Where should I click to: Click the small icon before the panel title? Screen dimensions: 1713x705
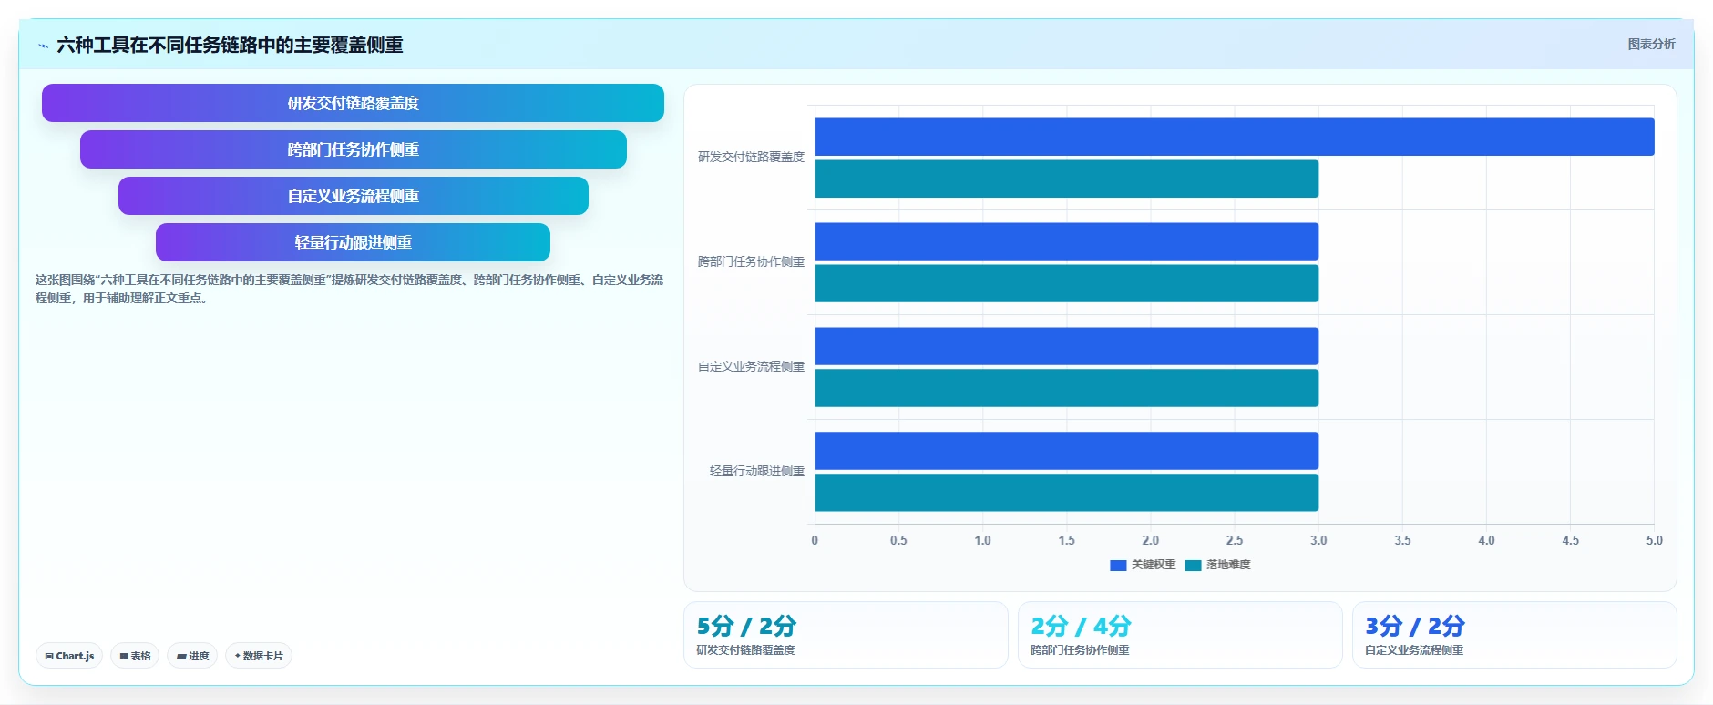click(x=43, y=46)
